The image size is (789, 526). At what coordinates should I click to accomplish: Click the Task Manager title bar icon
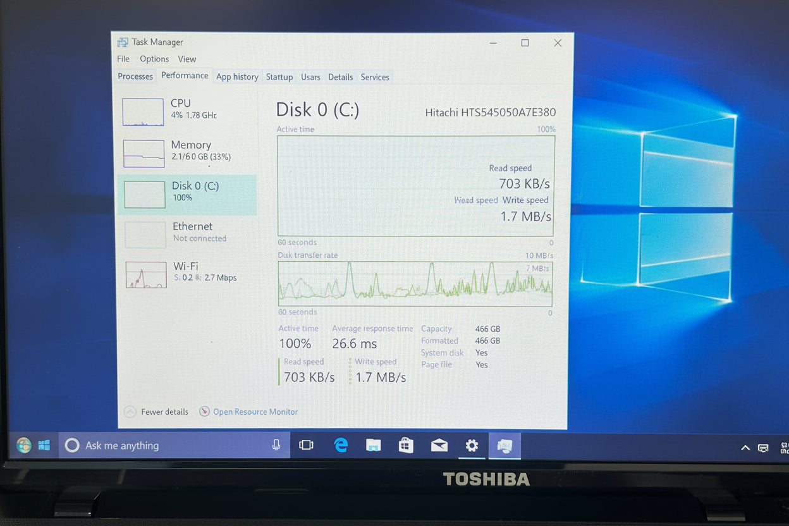(x=123, y=42)
